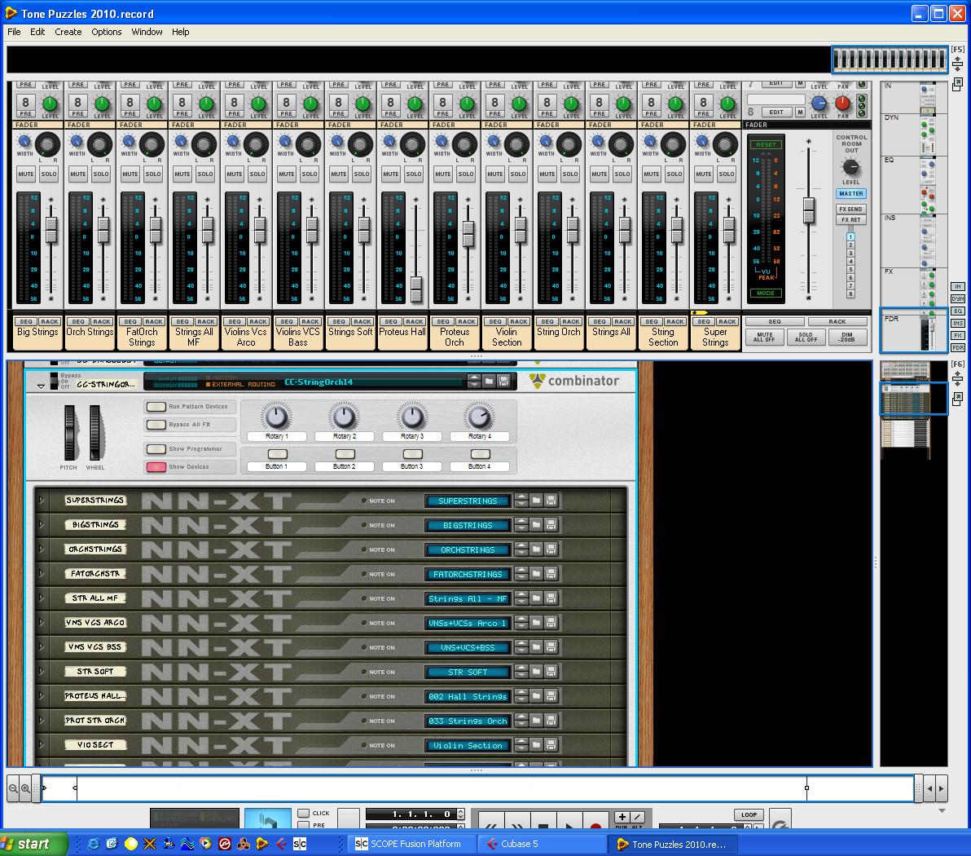This screenshot has height=856, width=971.
Task: Mute the Proteus Hall channel
Action: (391, 174)
